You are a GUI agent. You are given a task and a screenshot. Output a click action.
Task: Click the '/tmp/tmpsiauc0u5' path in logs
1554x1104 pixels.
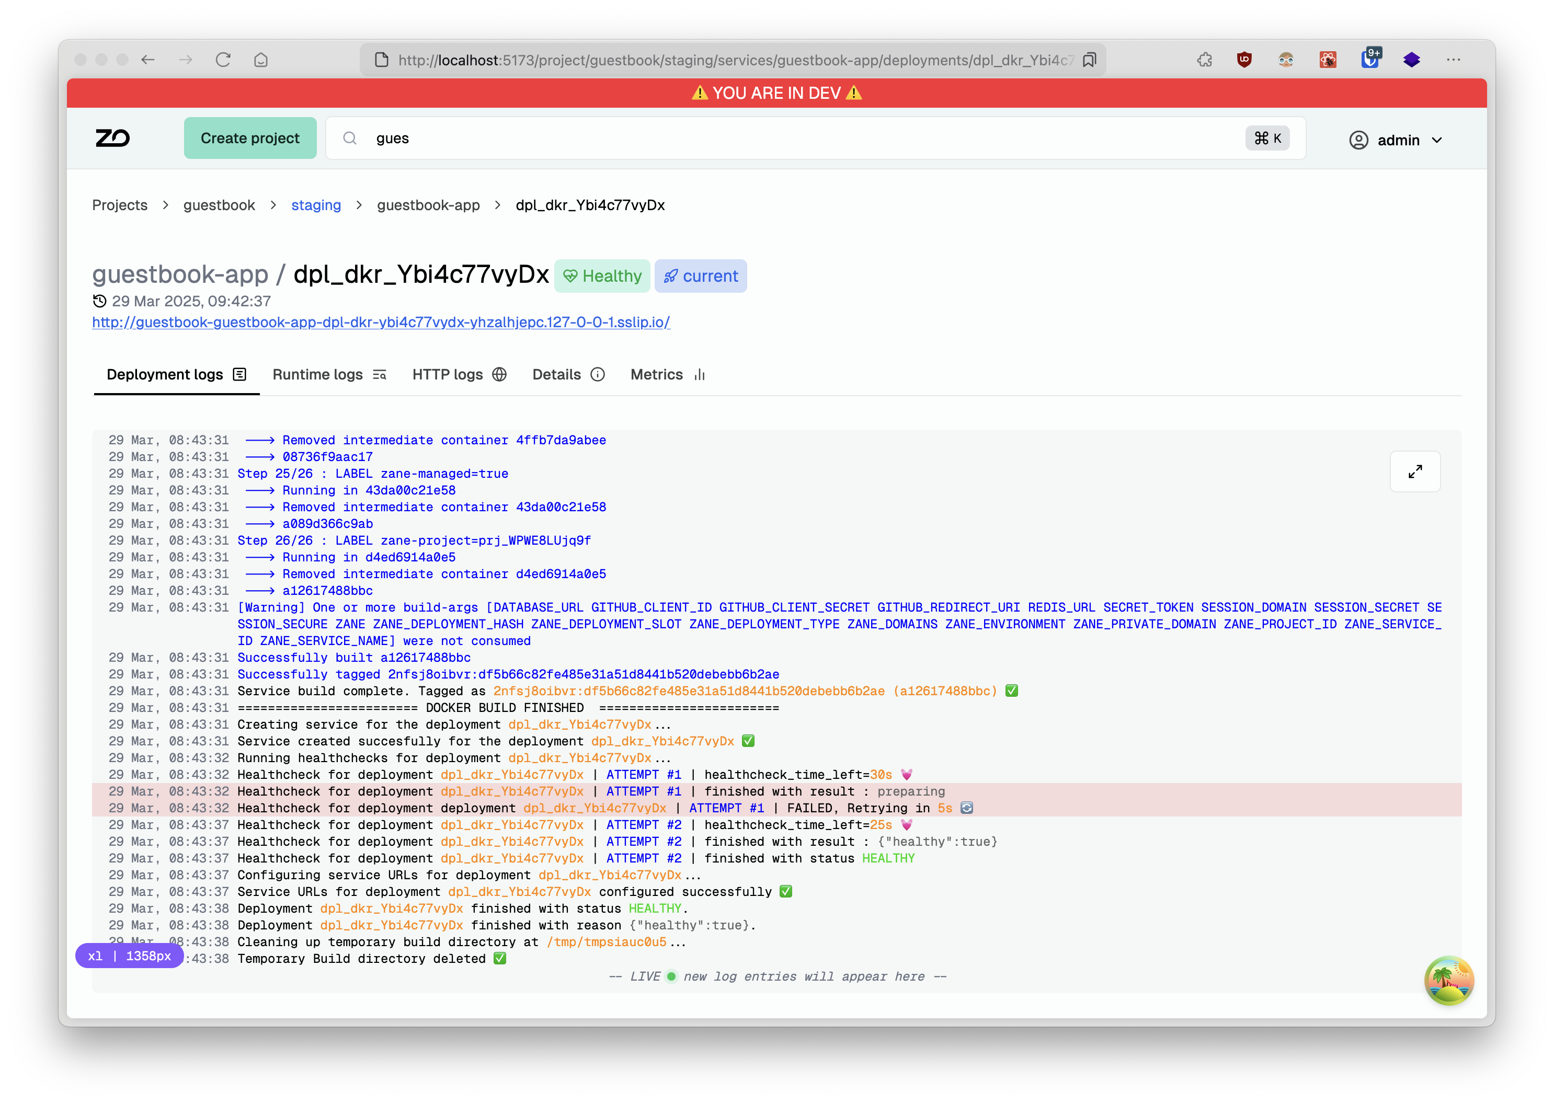[607, 942]
